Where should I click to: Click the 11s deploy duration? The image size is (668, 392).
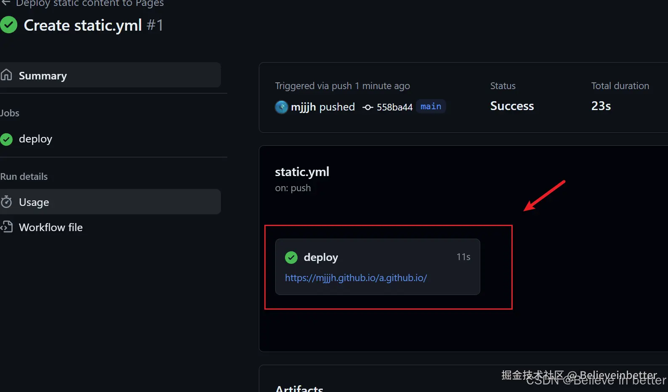(x=463, y=257)
